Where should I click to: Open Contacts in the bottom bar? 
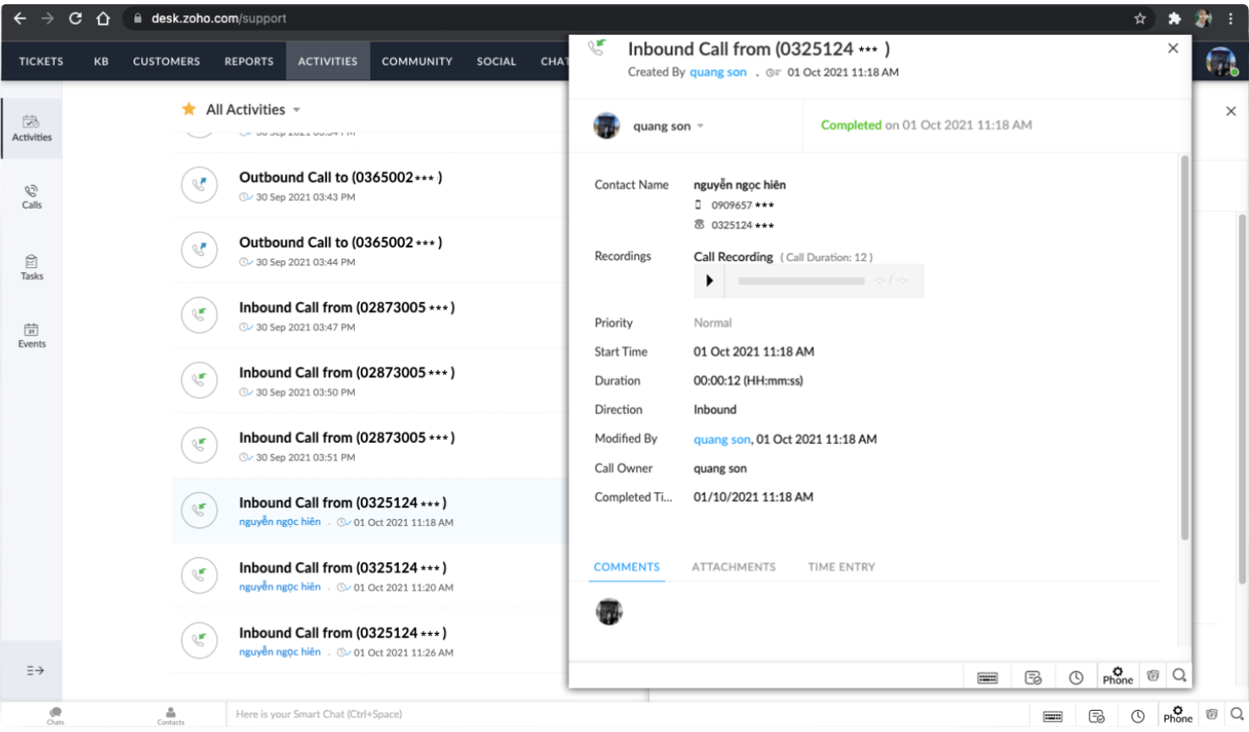pyautogui.click(x=170, y=715)
